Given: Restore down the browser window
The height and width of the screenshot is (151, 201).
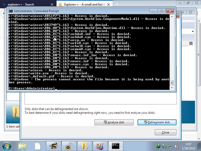Looking at the screenshot, I should (188, 3).
